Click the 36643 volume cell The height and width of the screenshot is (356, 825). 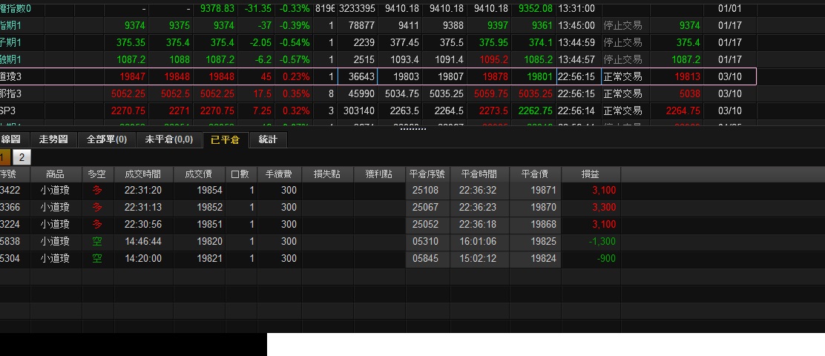(362, 77)
